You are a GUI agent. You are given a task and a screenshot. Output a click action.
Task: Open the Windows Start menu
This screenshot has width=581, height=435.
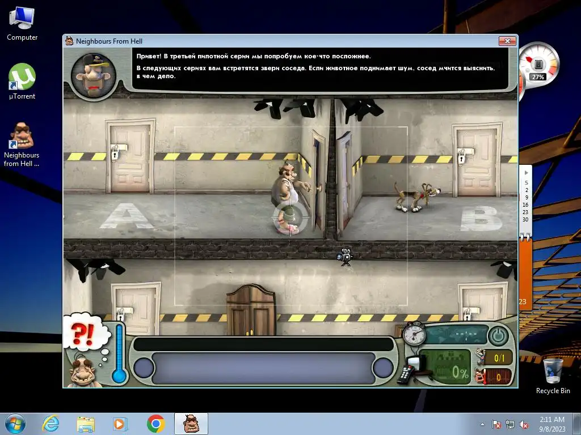tap(15, 424)
